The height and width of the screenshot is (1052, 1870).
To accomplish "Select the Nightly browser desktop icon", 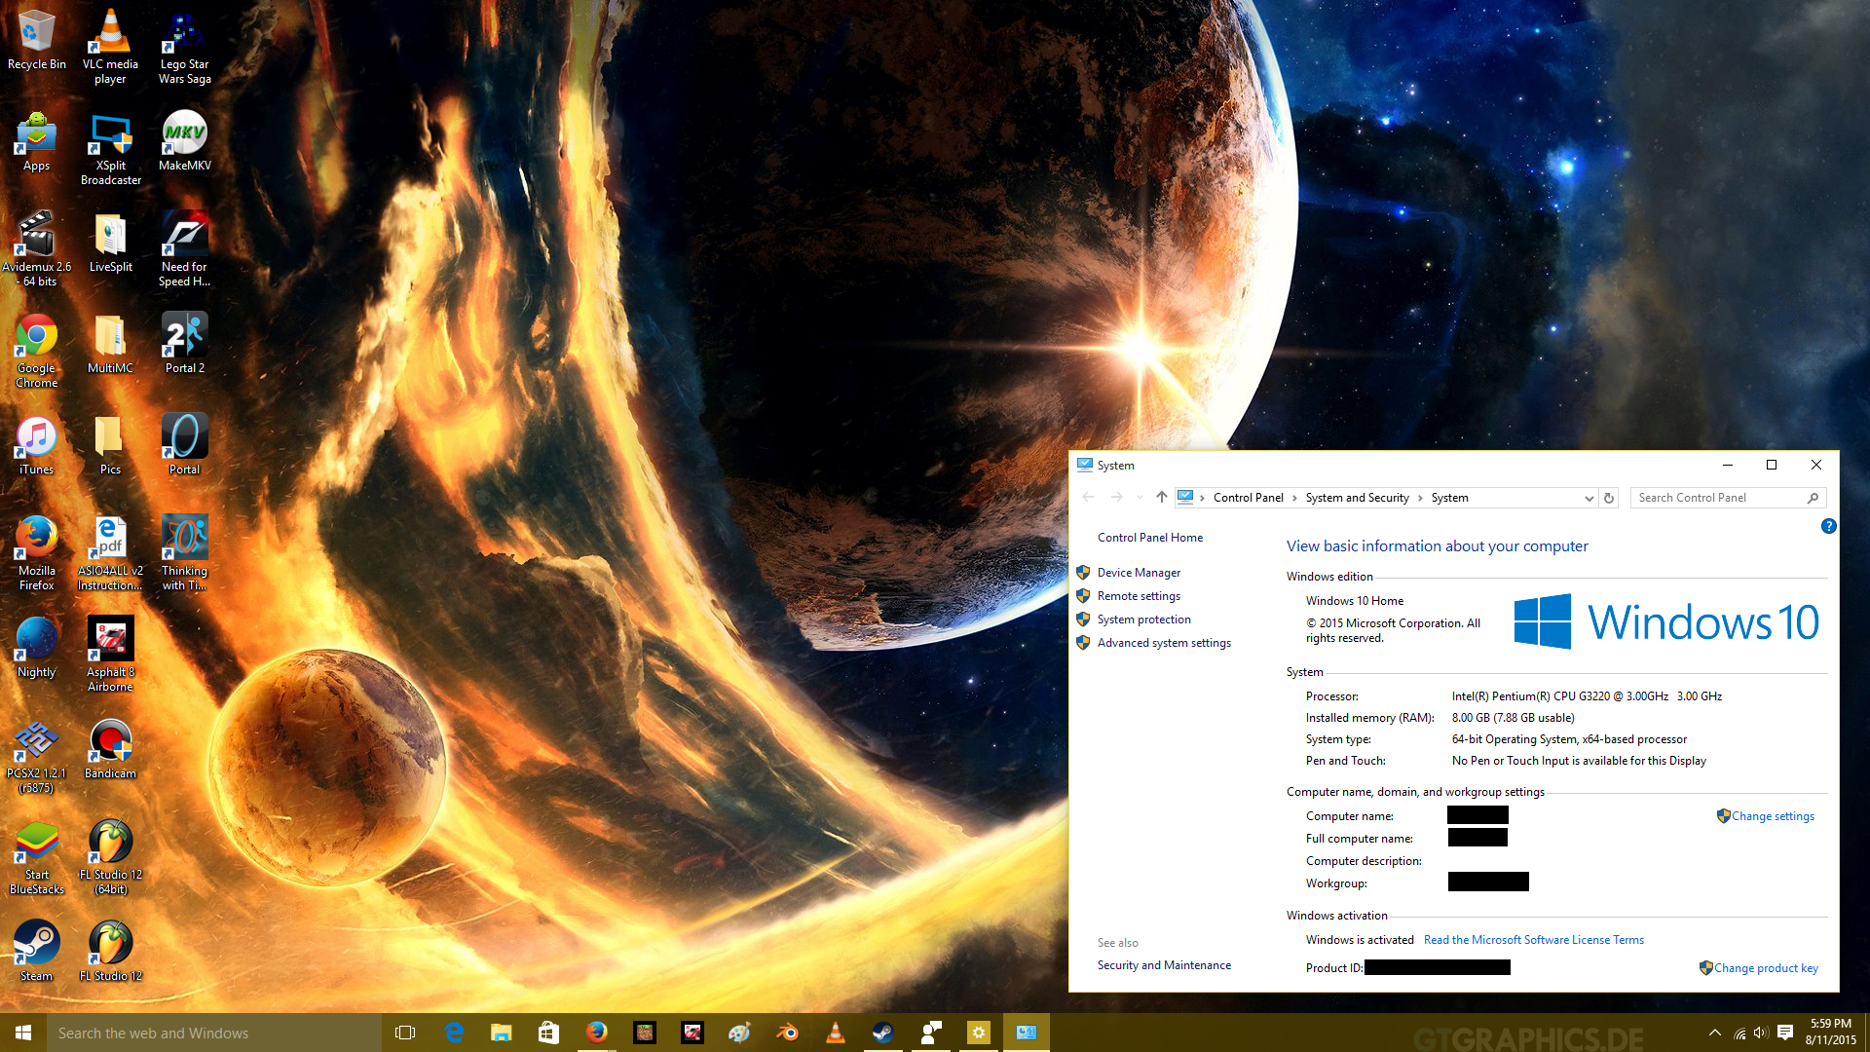I will 36,649.
